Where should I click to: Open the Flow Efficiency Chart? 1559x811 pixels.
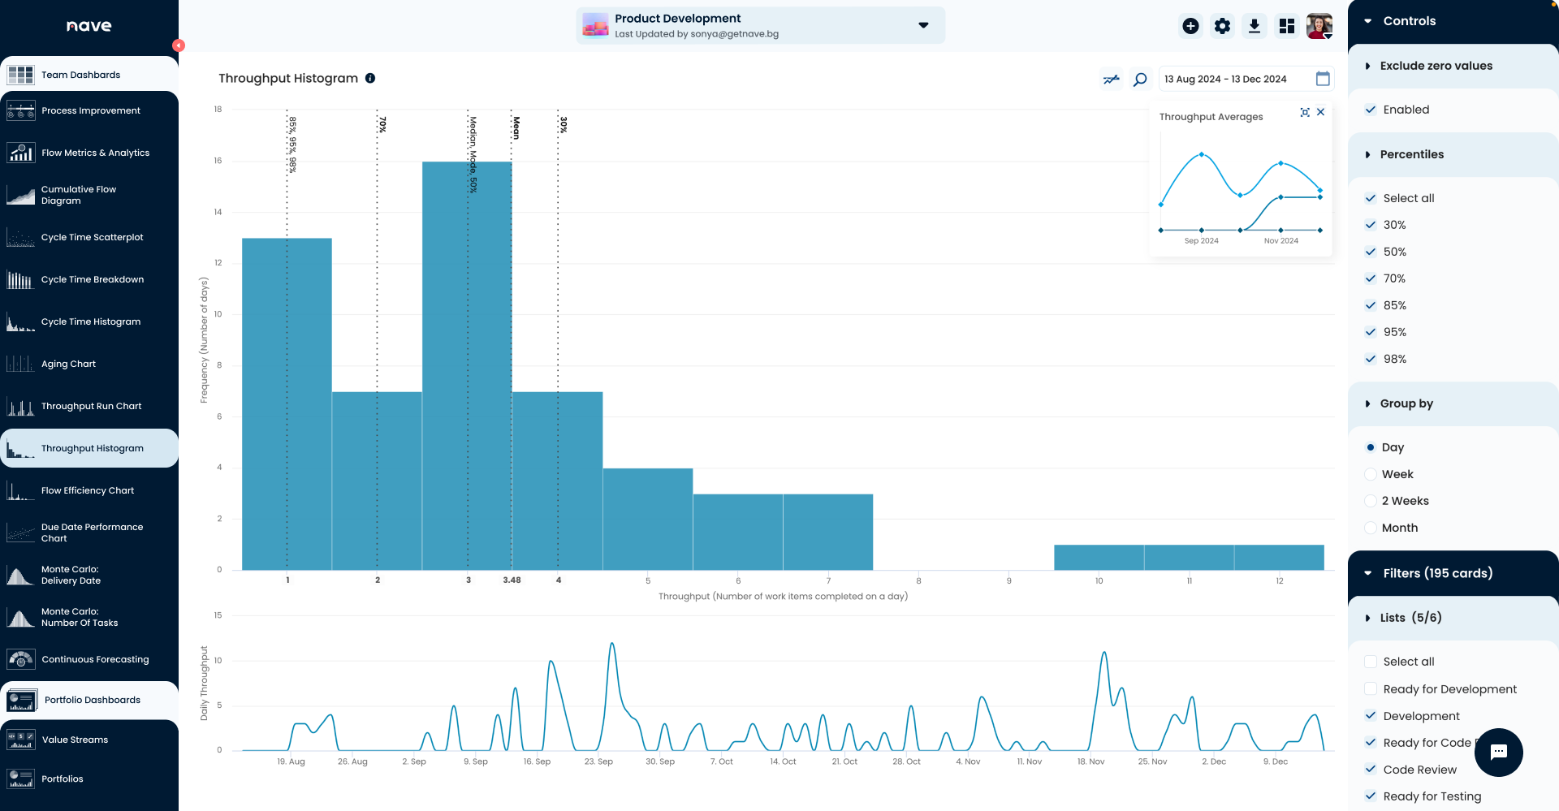(88, 490)
